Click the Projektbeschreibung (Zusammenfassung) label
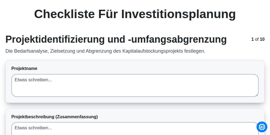The width and height of the screenshot is (270, 135). click(x=55, y=117)
